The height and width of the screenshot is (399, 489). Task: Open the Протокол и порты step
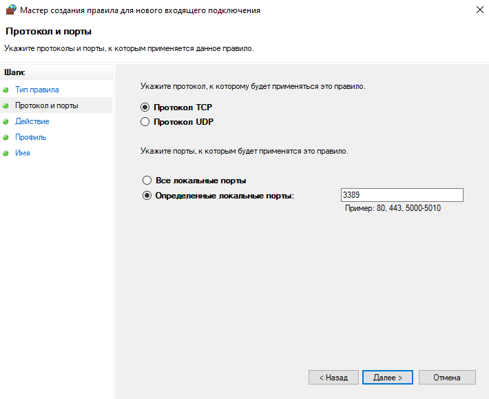(x=46, y=105)
